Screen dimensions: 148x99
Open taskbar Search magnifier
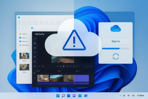point(63,96)
